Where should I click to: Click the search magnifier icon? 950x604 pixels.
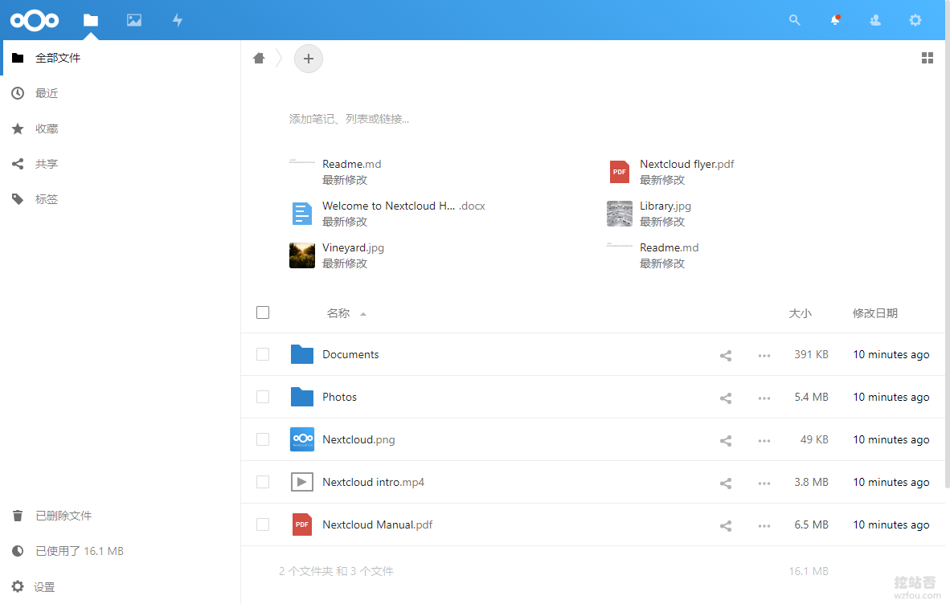(x=794, y=20)
